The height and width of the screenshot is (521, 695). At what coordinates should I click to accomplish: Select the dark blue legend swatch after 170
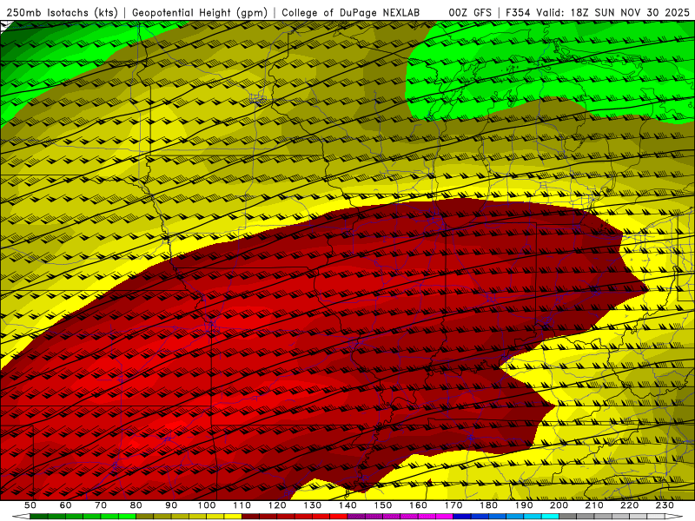tap(462, 517)
